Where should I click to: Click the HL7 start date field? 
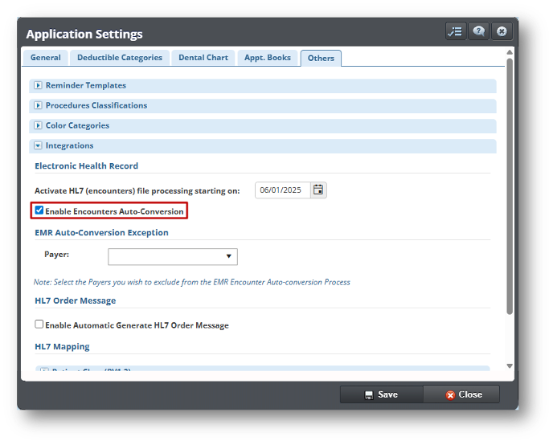pos(281,190)
